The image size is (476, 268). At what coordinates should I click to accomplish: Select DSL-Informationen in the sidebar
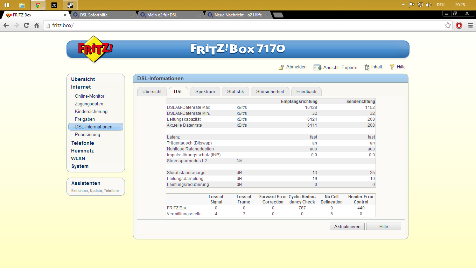point(96,127)
